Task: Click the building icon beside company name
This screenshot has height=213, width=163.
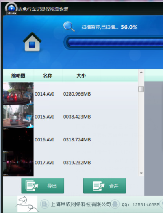Action: tap(44, 204)
